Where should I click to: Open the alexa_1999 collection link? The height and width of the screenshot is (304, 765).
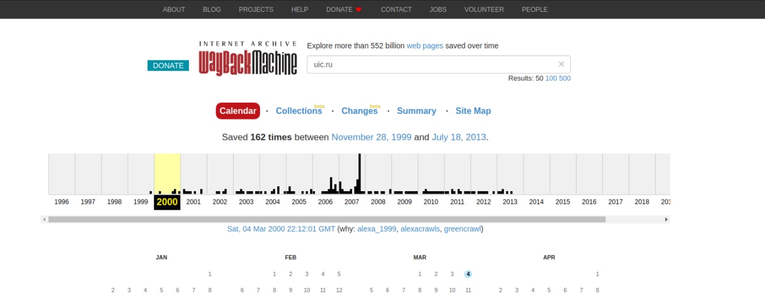(x=377, y=229)
